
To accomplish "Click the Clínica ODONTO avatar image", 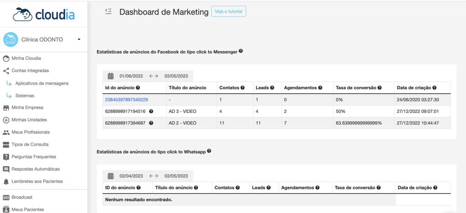I will click(11, 40).
